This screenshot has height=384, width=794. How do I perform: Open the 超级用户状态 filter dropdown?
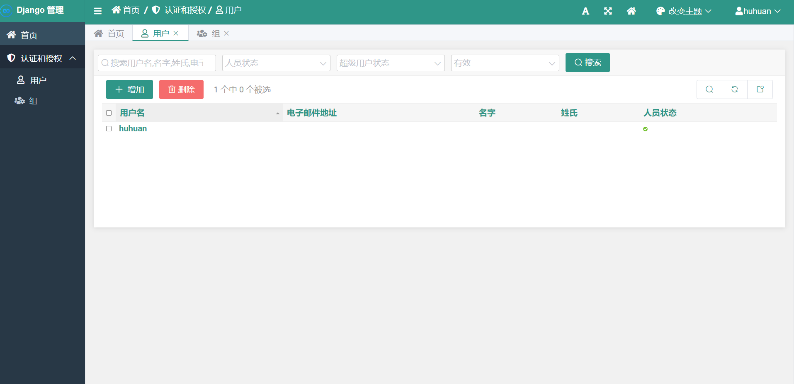click(390, 63)
